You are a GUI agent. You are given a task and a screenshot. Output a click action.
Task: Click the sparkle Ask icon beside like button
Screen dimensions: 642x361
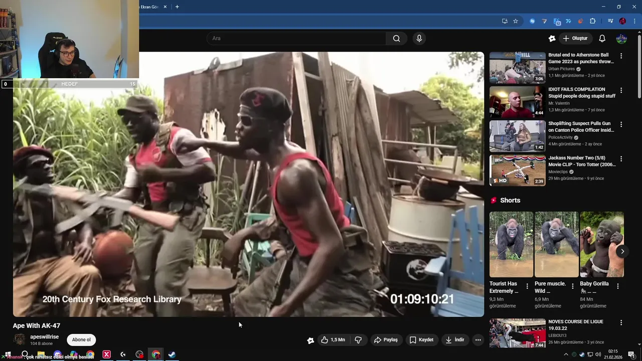(x=310, y=340)
